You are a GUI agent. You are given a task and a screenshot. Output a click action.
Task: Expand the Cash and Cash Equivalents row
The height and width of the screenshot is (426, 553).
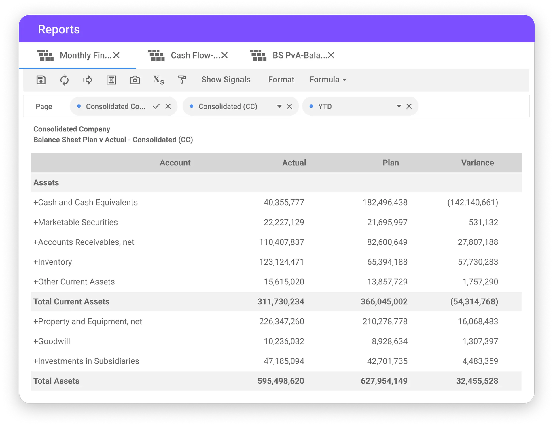pyautogui.click(x=36, y=203)
